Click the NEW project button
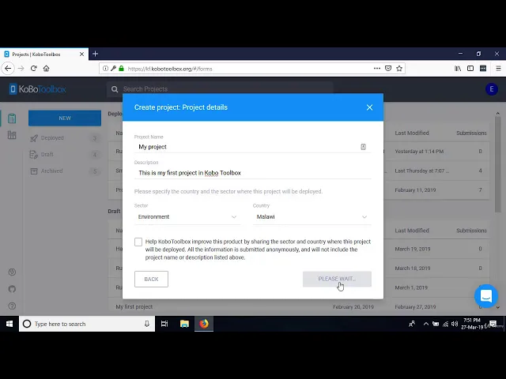Viewport: 506px width, 379px height. [65, 118]
